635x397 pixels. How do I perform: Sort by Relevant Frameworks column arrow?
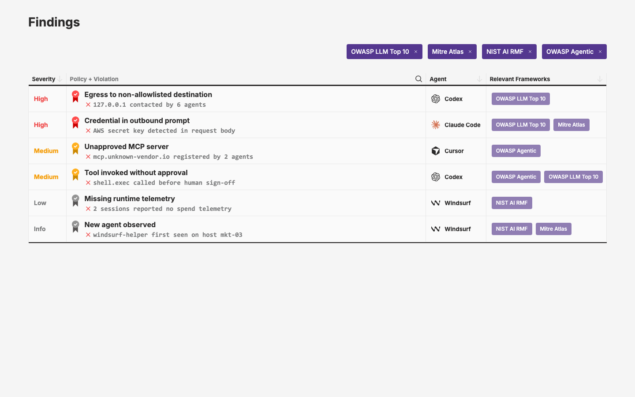click(x=600, y=79)
